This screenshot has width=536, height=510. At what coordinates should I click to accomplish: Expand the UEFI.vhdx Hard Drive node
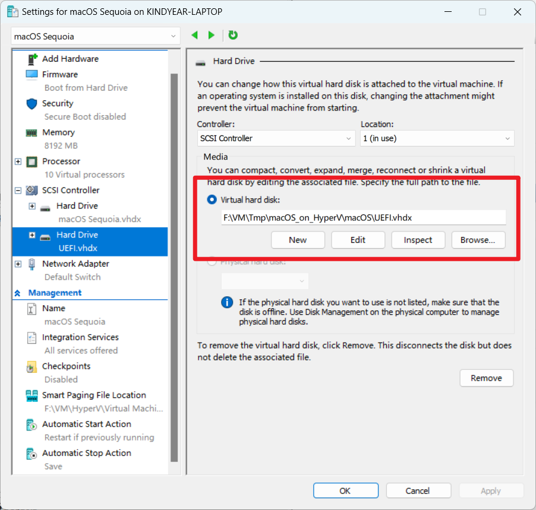point(32,235)
